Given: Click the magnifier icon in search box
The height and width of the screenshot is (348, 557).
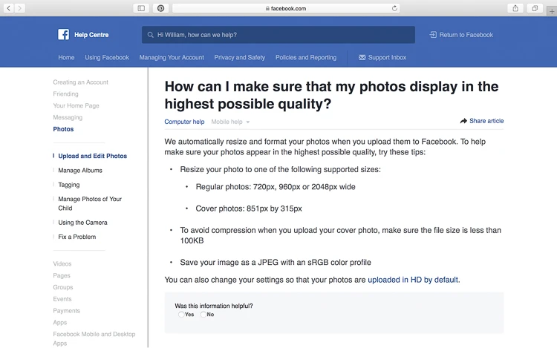Looking at the screenshot, I should click(x=150, y=35).
